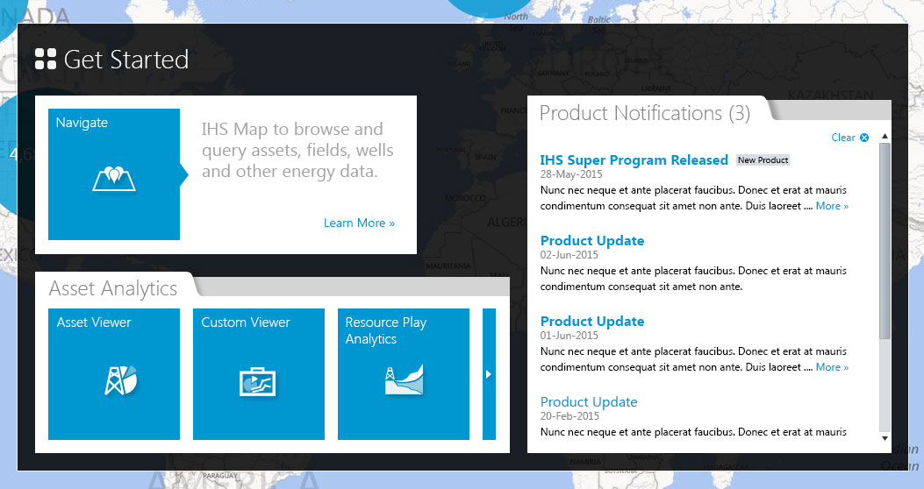Click the date 28-May-2015
This screenshot has width=924, height=489.
571,174
